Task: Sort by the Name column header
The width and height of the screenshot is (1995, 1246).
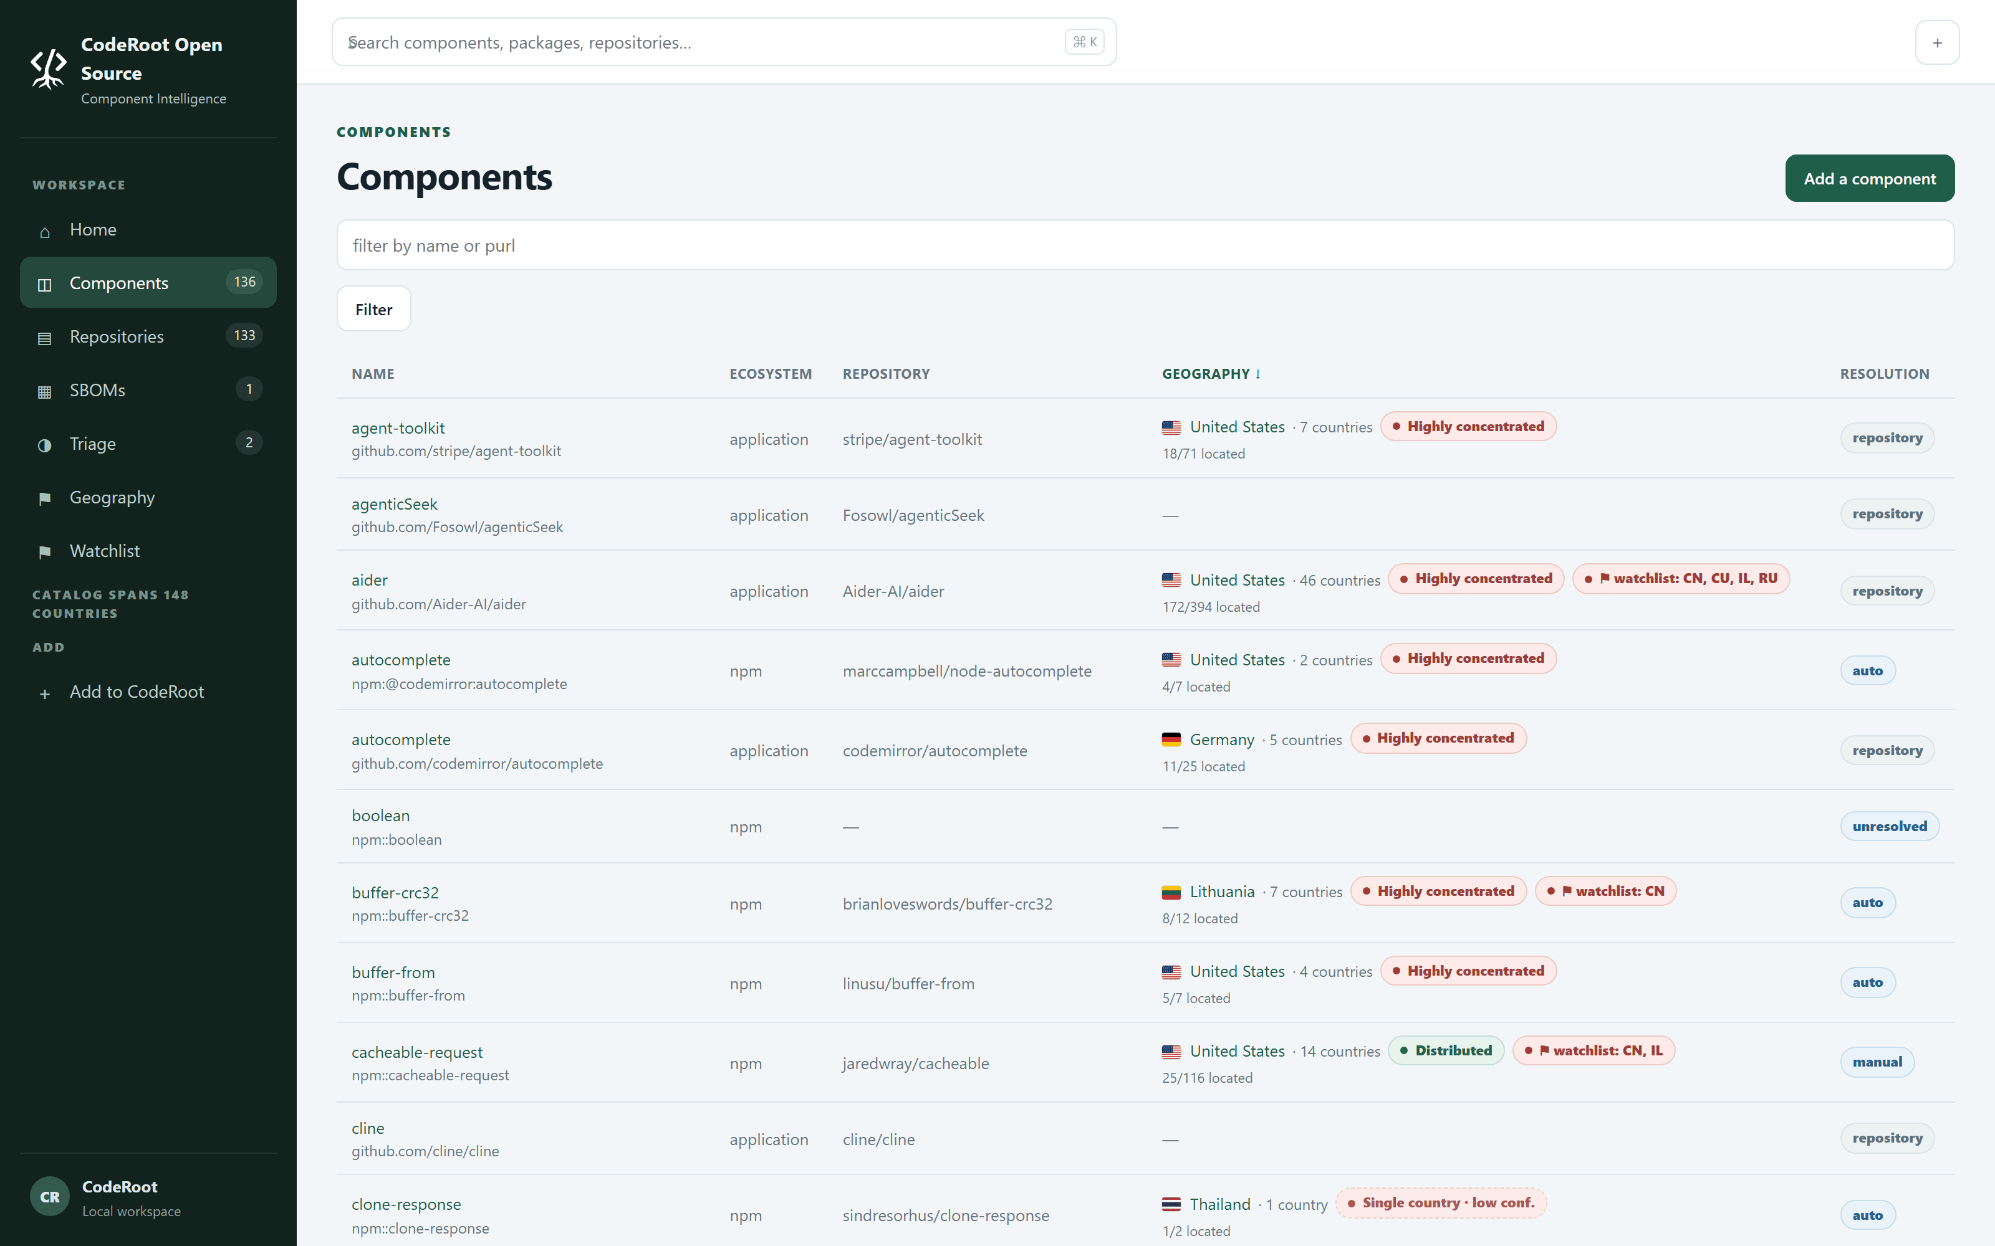Action: (373, 374)
